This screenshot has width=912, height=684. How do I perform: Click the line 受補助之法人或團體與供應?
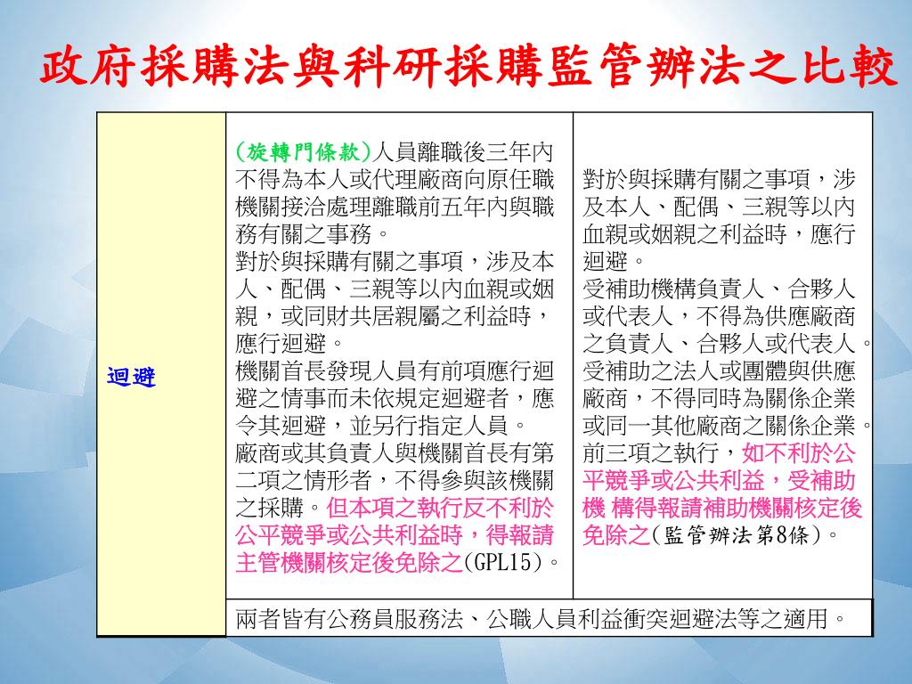(719, 371)
